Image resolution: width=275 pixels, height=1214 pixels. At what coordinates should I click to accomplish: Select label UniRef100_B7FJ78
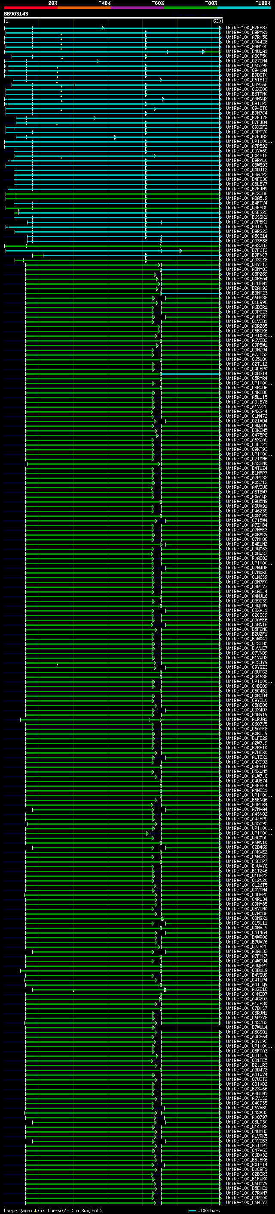point(247,118)
